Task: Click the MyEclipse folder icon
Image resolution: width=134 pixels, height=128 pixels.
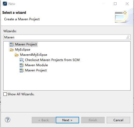Action: tap(12, 50)
